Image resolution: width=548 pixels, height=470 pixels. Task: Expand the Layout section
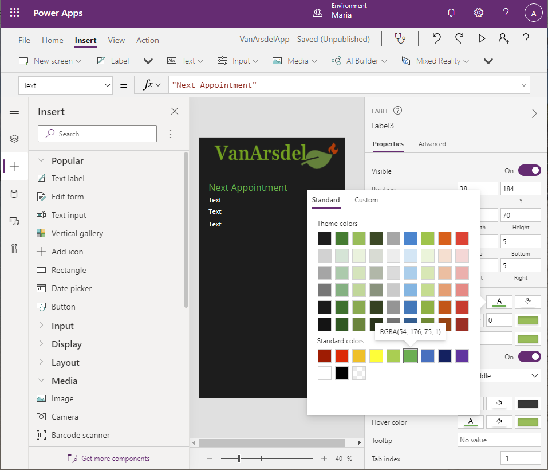(x=41, y=362)
